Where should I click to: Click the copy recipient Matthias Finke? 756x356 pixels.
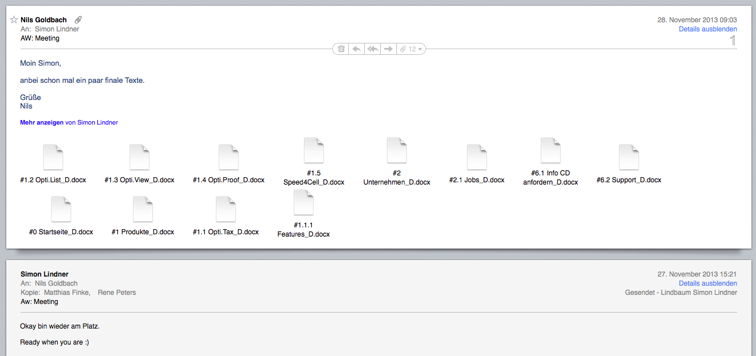click(x=67, y=293)
